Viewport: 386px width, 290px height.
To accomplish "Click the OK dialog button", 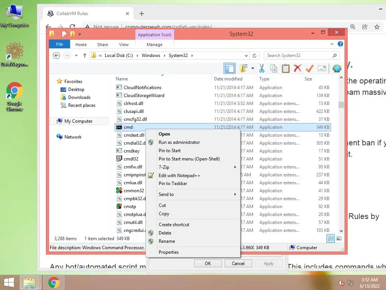I will 208,263.
